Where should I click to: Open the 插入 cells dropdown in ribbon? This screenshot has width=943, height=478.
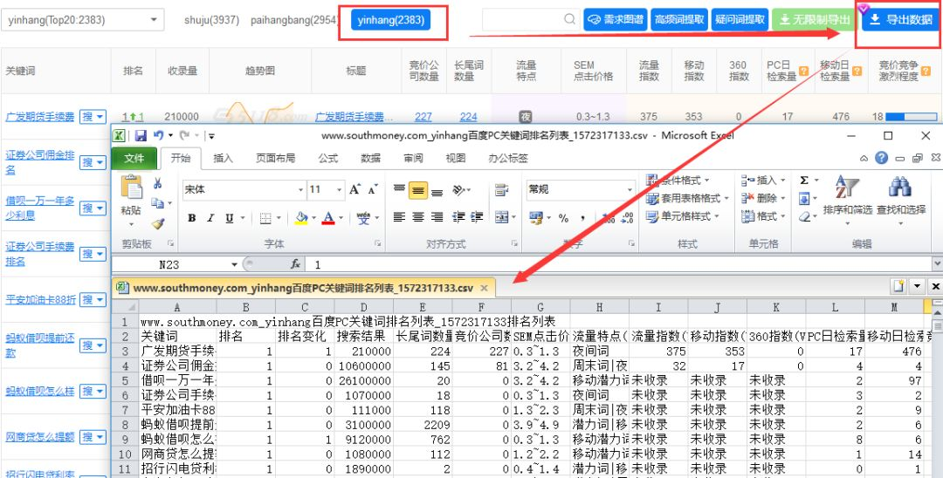point(764,181)
